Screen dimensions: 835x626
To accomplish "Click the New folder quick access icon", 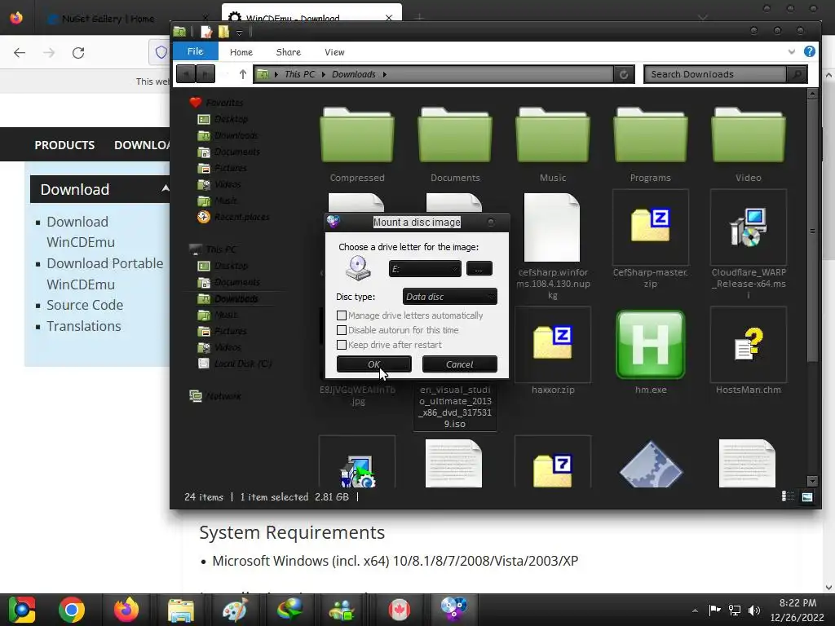I will (223, 32).
